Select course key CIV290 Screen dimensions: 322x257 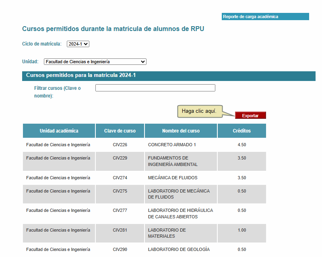pyautogui.click(x=120, y=250)
